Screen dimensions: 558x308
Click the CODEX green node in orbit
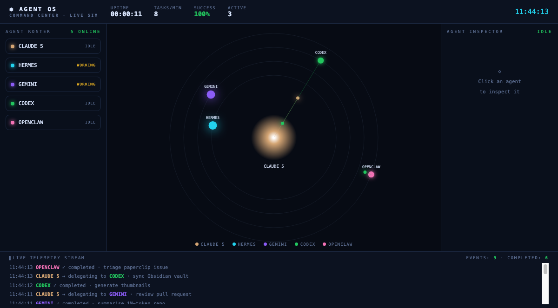[320, 60]
